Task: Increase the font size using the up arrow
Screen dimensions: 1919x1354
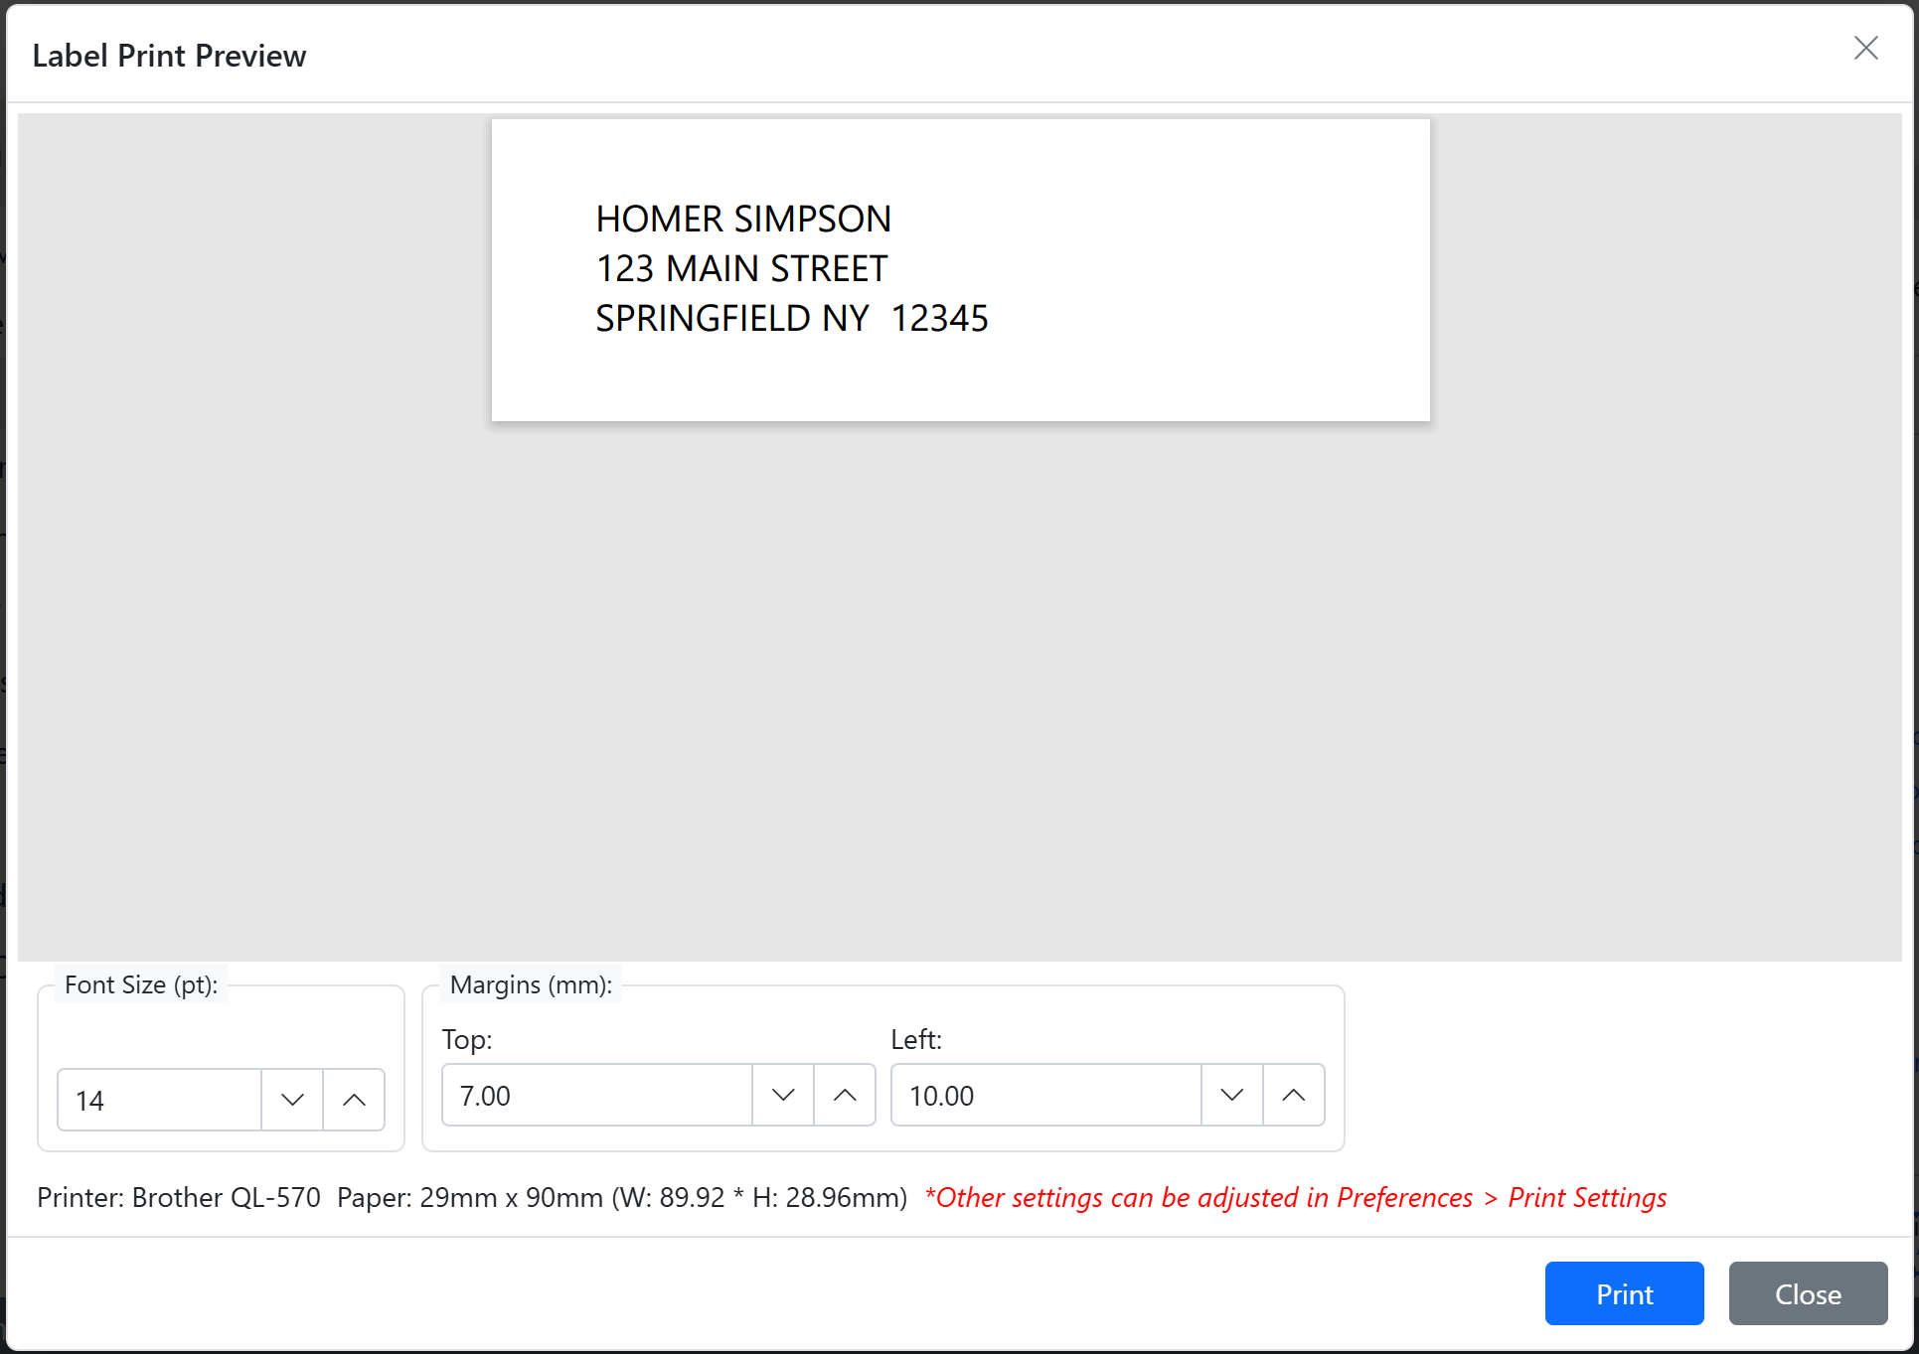Action: (353, 1100)
